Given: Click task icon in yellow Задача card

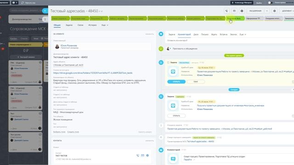Looking at the screenshot, I should [173, 71].
